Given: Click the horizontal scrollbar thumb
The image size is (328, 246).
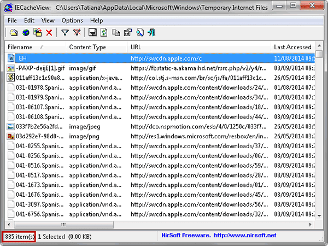Looking at the screenshot, I should [x=63, y=225].
